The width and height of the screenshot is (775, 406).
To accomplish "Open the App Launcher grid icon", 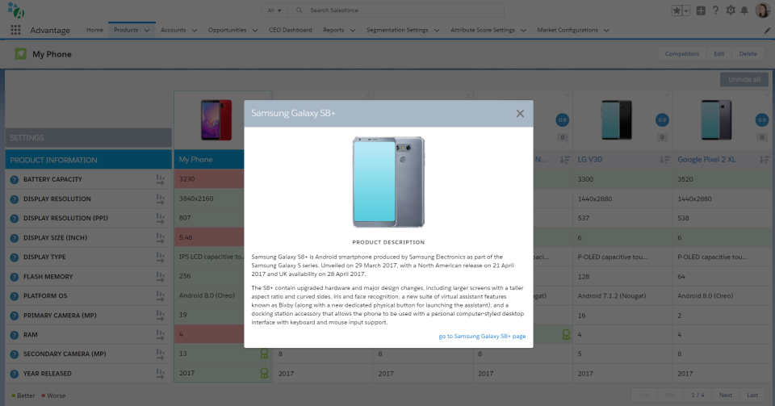I will [x=16, y=30].
